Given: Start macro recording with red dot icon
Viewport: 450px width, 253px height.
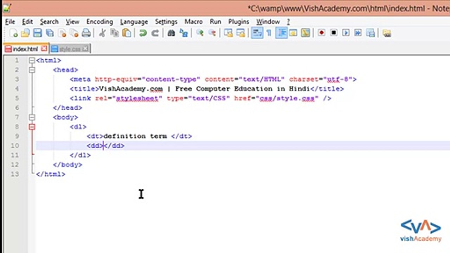Looking at the screenshot, I should (x=321, y=33).
